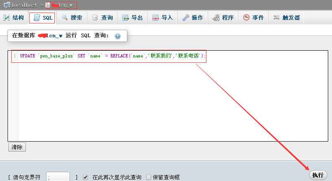Switch to the 触发器 tab label
Screen dimensions: 332x181
[x=291, y=18]
